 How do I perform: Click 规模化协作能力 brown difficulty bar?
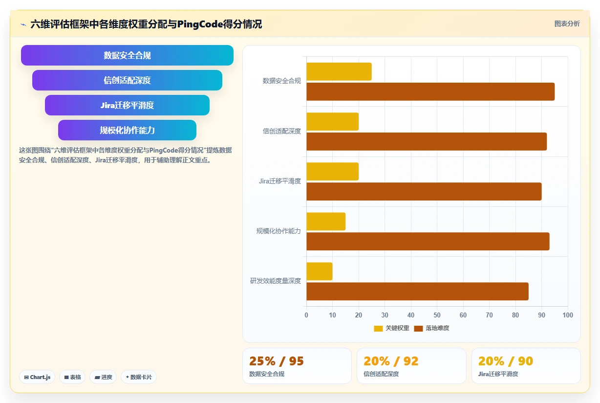click(428, 241)
